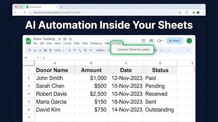The width and height of the screenshot is (218, 122).
Task: Select column A header
Action: tap(55, 63)
